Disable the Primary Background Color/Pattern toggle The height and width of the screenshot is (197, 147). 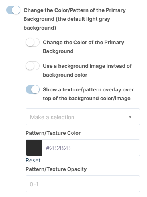pyautogui.click(x=13, y=10)
